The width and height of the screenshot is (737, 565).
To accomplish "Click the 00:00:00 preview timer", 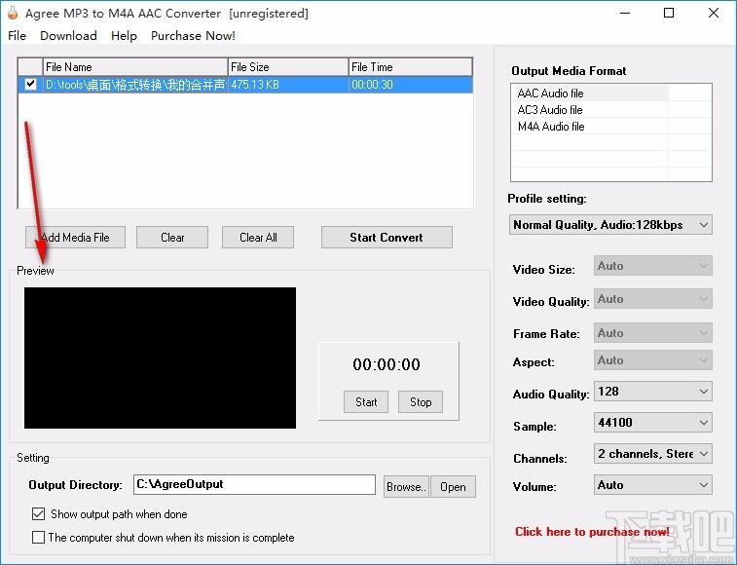I will (387, 364).
